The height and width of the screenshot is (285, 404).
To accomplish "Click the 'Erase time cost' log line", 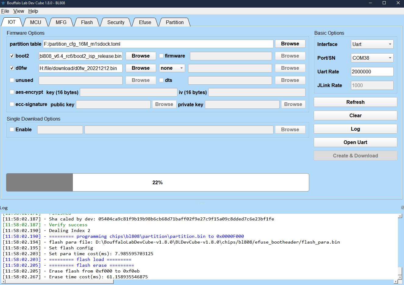I will tap(75, 277).
